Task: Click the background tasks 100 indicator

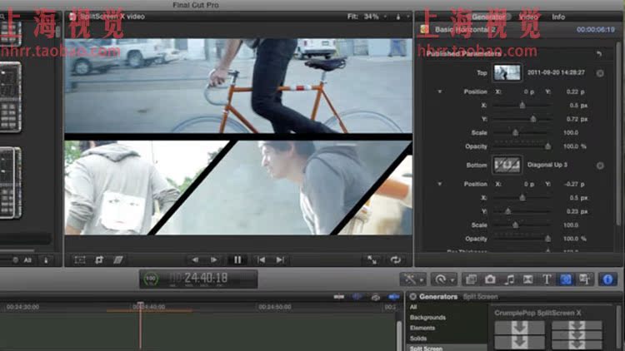Action: point(151,279)
